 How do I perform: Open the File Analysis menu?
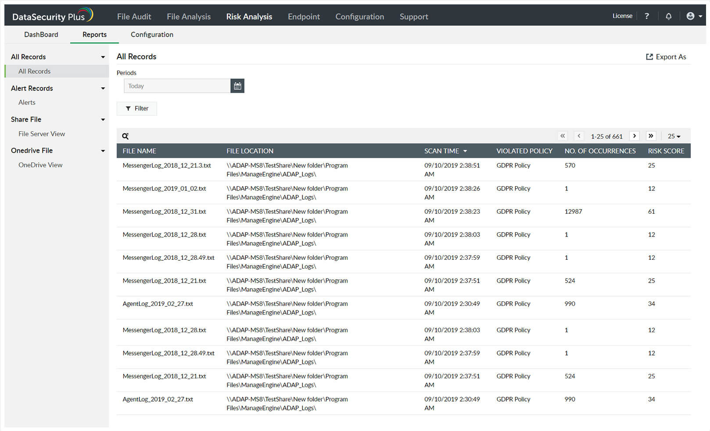(x=189, y=17)
